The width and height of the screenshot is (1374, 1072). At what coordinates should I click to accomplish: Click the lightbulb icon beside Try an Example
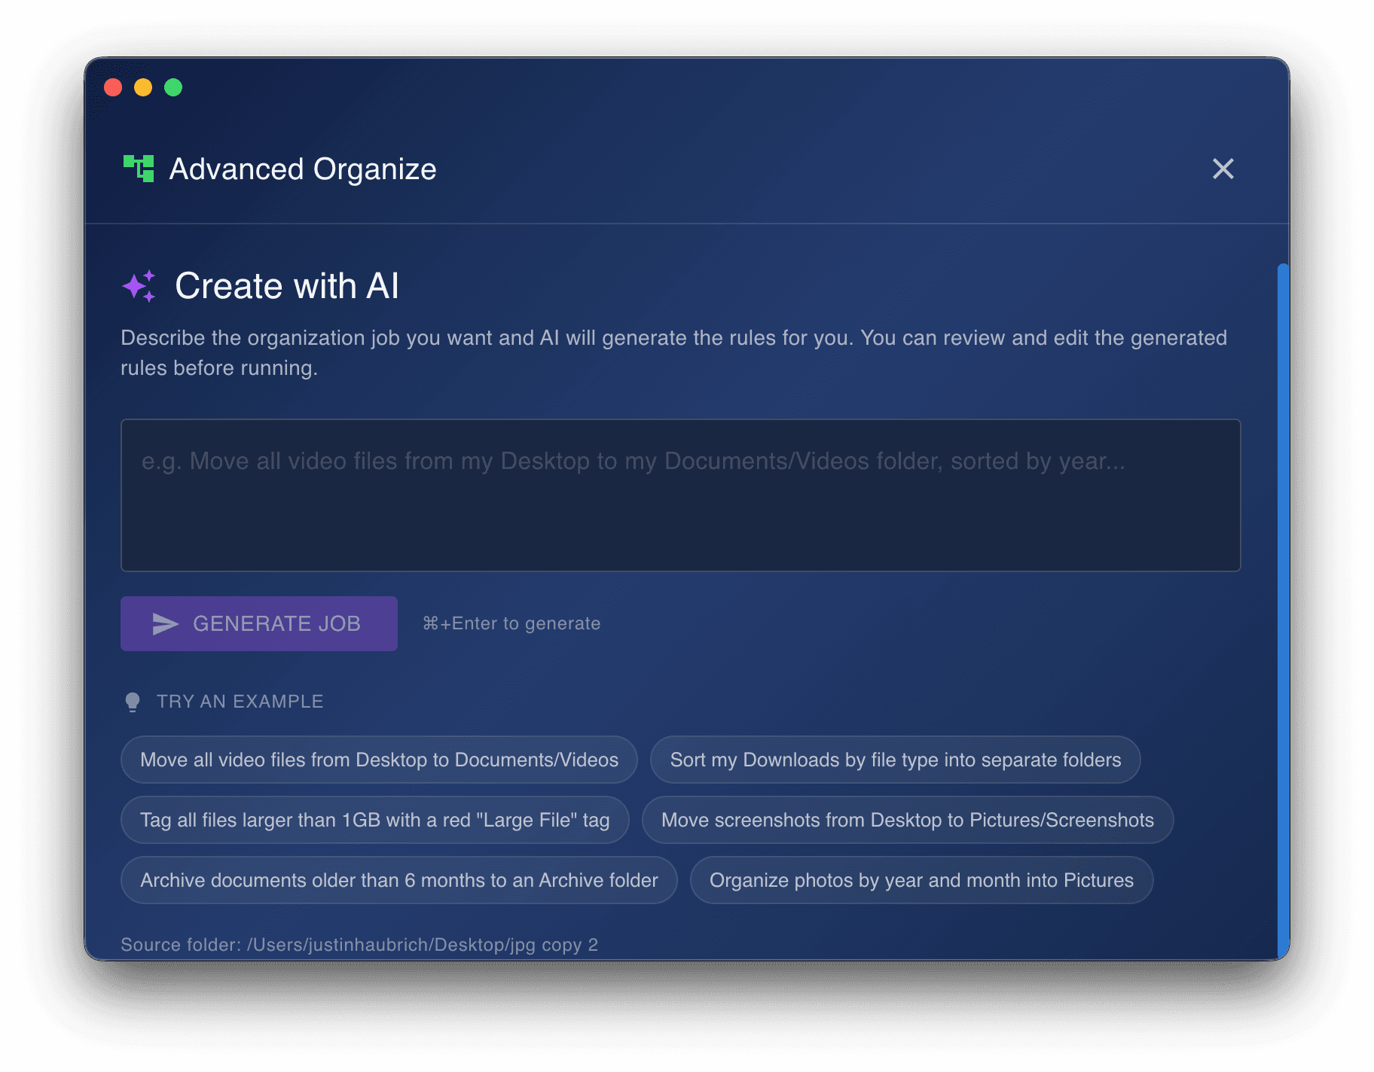(133, 702)
